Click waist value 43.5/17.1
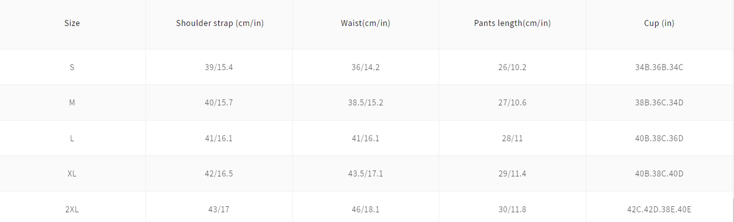Screen dimensions: 734x222 tap(366, 174)
